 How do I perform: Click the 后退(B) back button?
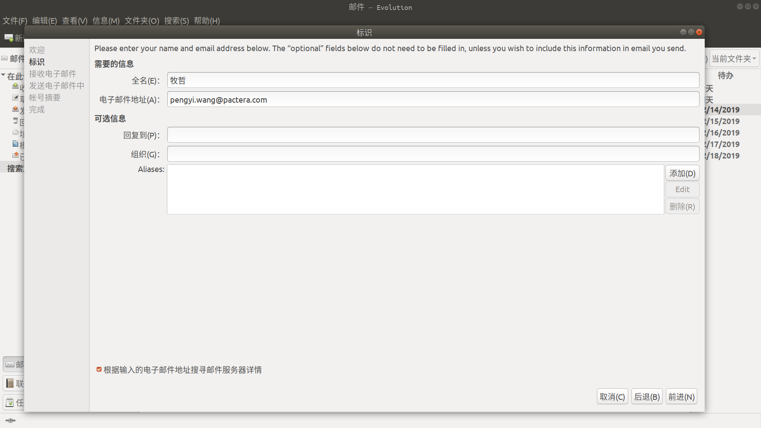point(647,397)
